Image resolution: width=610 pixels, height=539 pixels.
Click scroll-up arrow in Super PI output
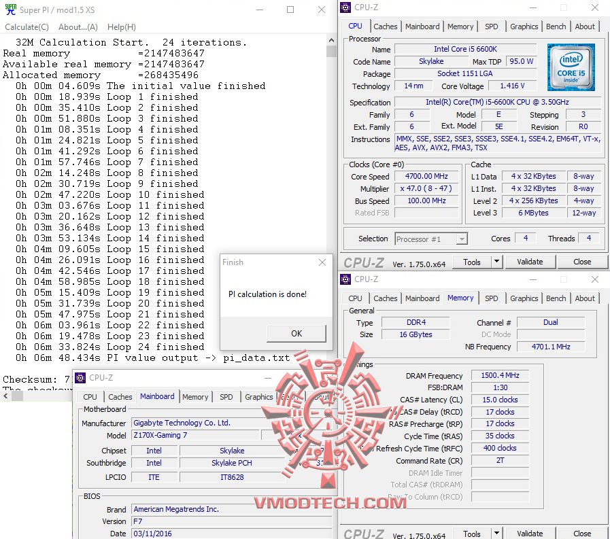tap(331, 40)
